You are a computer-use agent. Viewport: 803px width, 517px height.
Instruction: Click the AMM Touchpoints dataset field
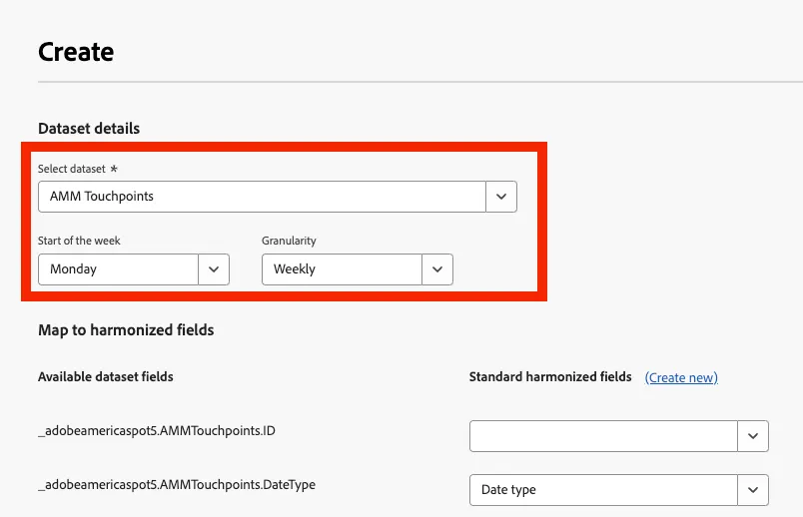(262, 197)
